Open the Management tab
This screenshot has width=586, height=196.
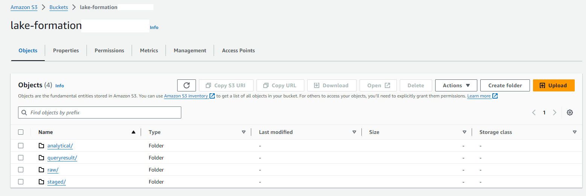click(x=190, y=50)
